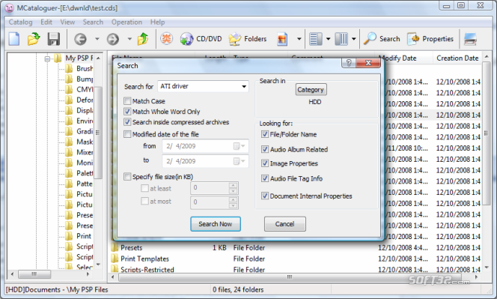Enable Modified date of the file
The height and width of the screenshot is (299, 497).
[x=127, y=134]
